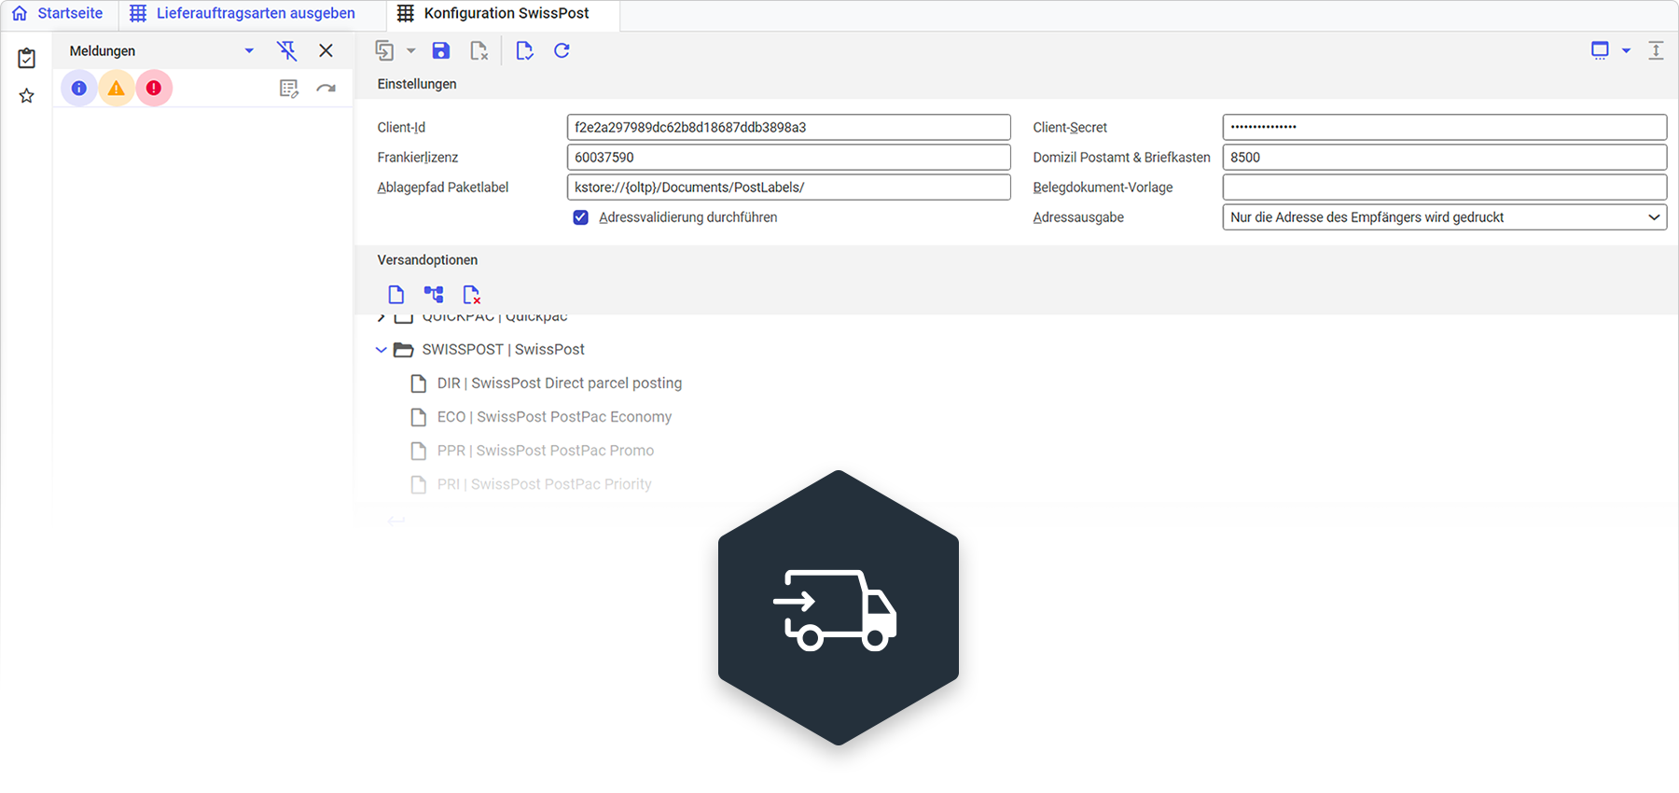Click the refresh icon in the toolbar
The image size is (1679, 793).
562,51
